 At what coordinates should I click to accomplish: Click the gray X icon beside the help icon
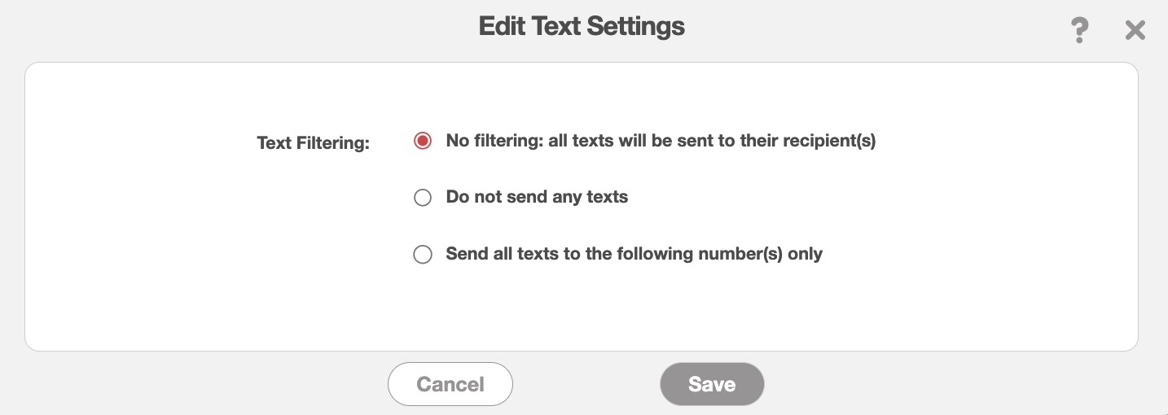coord(1135,31)
